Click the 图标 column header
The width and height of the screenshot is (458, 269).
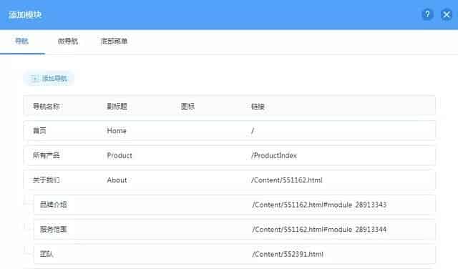point(187,107)
